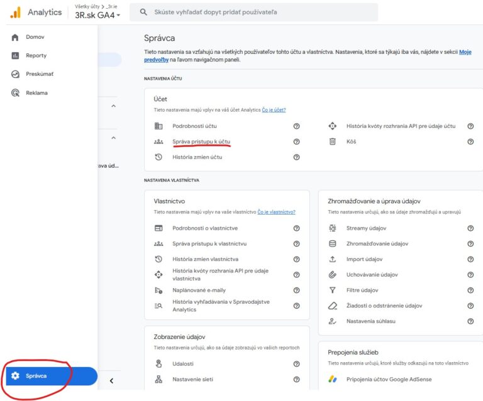Click the Udalosti touch icon
The image size is (483, 401).
pos(158,363)
